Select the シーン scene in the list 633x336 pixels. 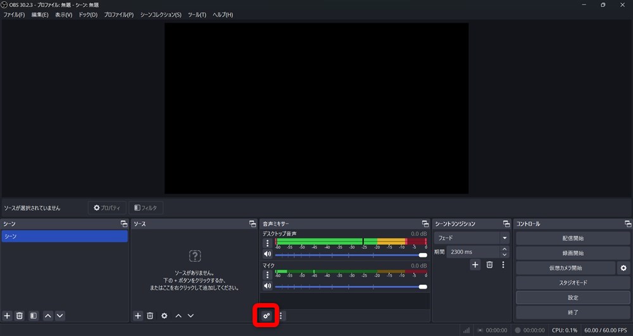tap(65, 237)
